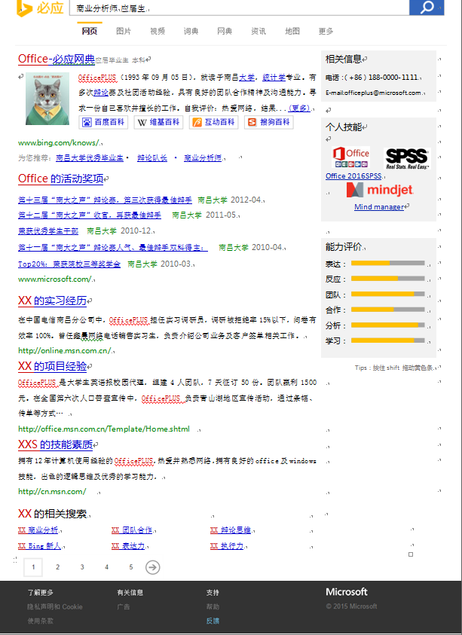Click the next page arrow icon
The height and width of the screenshot is (635, 462).
[153, 567]
